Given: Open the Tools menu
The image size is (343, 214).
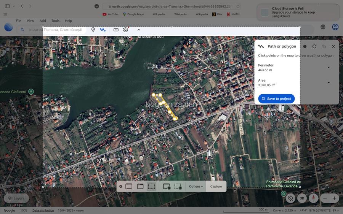Looking at the screenshot, I should [55, 21].
